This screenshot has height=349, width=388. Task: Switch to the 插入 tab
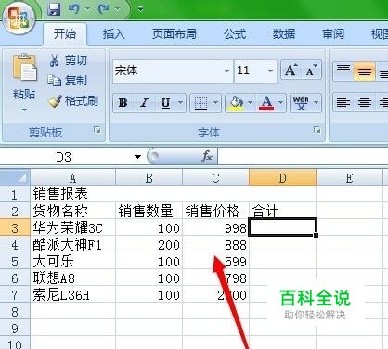[114, 34]
